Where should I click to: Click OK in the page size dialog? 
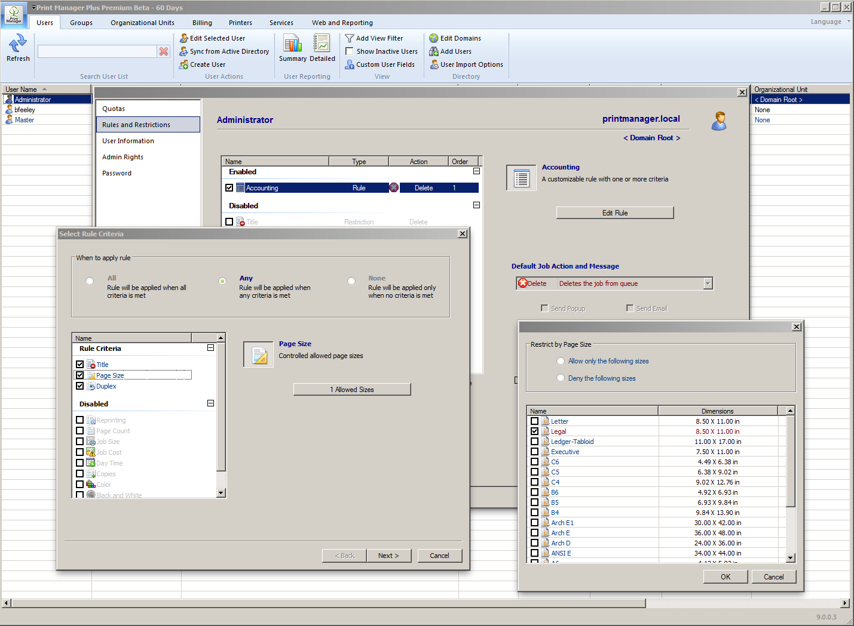pyautogui.click(x=726, y=577)
